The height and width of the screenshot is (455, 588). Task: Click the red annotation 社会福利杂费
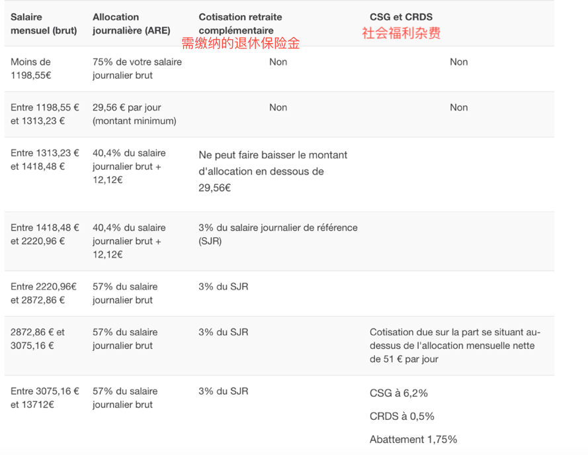point(401,33)
